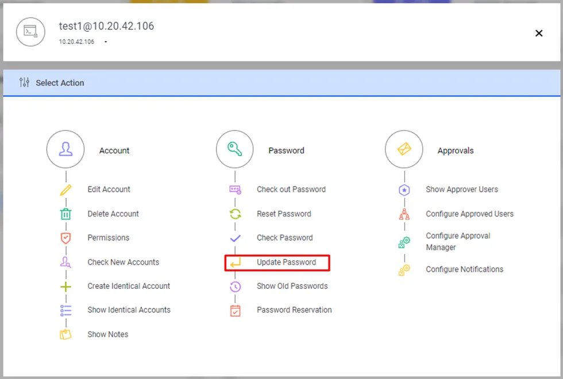Choose Reset Password action
Viewport: 563px width, 379px height.
coord(284,214)
